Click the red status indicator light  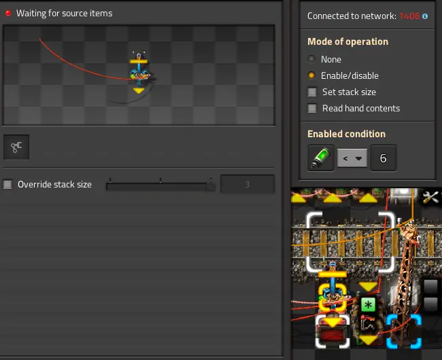point(8,13)
